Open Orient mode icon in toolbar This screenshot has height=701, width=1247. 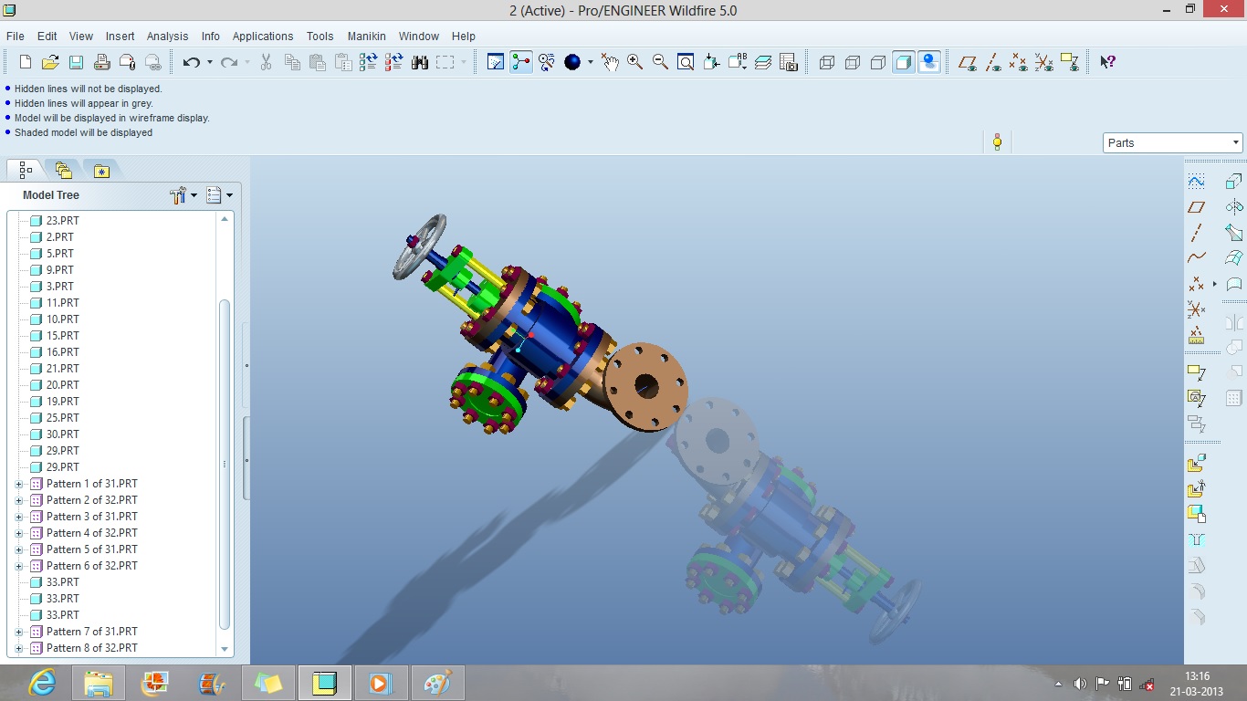click(x=547, y=62)
